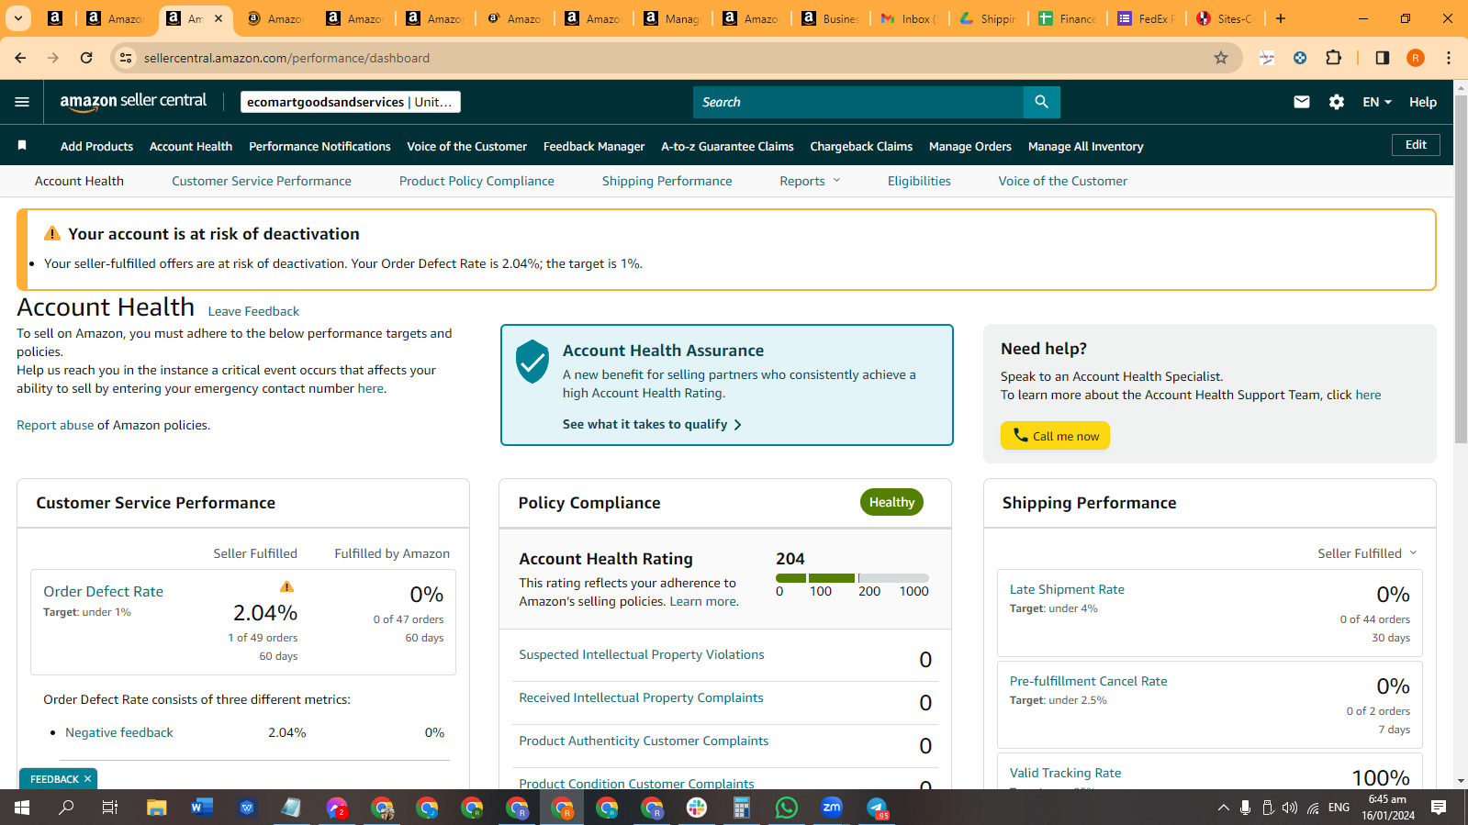The image size is (1468, 825).
Task: Open WhatsApp from taskbar
Action: [x=787, y=808]
